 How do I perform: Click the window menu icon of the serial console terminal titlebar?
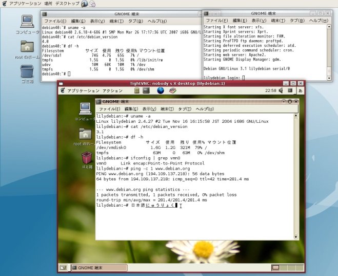206,13
